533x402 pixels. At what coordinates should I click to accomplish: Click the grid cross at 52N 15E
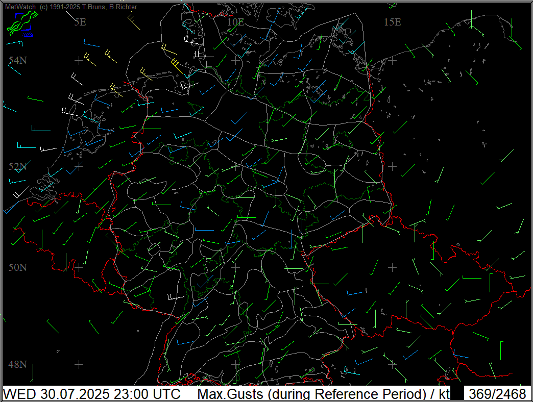pos(392,166)
